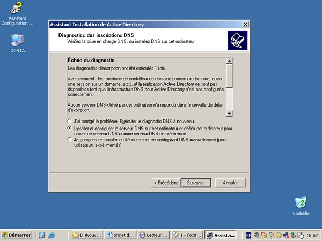Select the Corbeille recycle bin icon

(x=301, y=206)
